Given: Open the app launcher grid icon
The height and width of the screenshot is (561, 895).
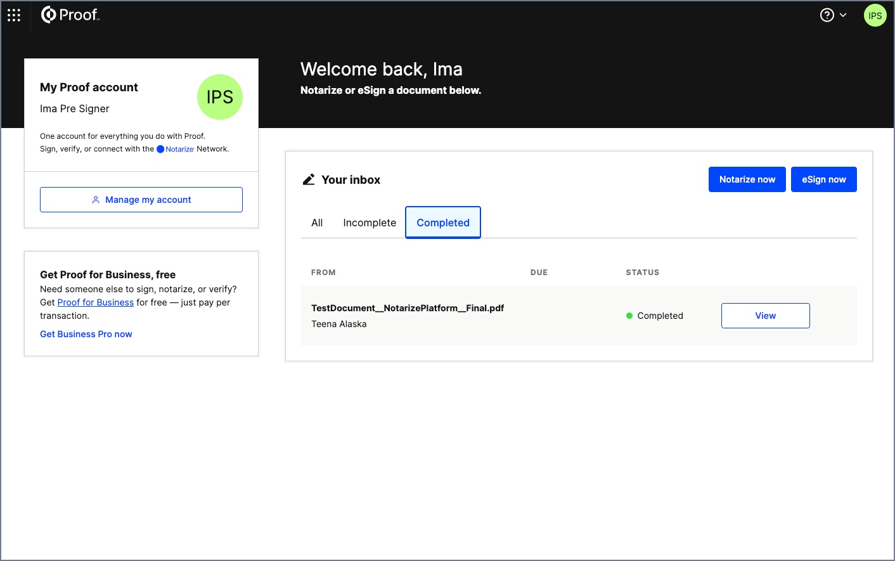Looking at the screenshot, I should tap(13, 15).
